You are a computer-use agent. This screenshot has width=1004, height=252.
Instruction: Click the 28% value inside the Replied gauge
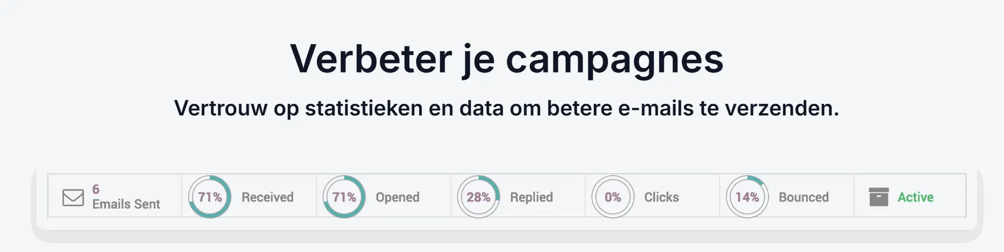point(478,197)
